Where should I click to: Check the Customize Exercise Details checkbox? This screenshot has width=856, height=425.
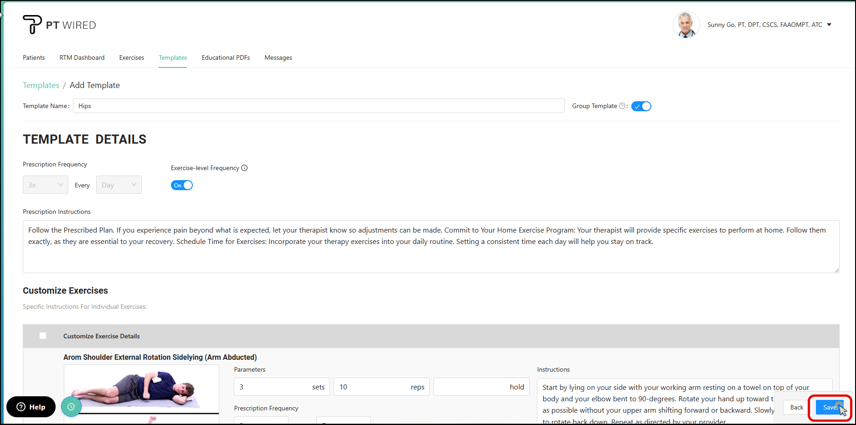pyautogui.click(x=43, y=336)
